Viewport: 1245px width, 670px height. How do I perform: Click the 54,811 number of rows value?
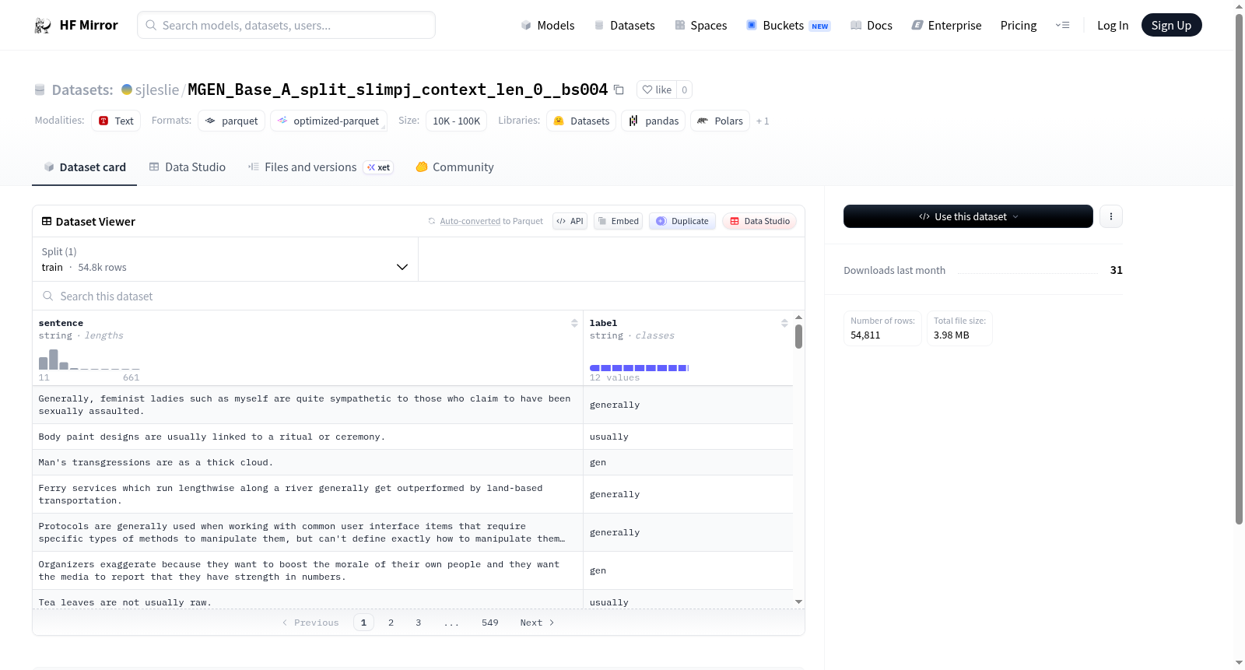(x=865, y=335)
